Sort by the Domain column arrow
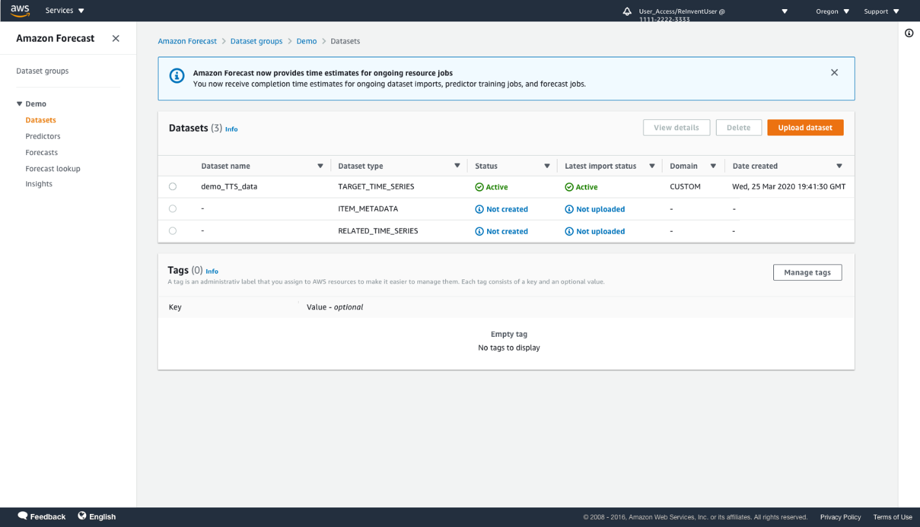Viewport: 920px width, 527px height. [x=713, y=166]
